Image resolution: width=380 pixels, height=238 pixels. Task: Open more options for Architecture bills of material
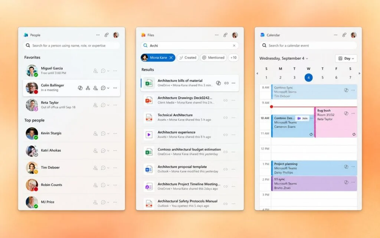[233, 83]
